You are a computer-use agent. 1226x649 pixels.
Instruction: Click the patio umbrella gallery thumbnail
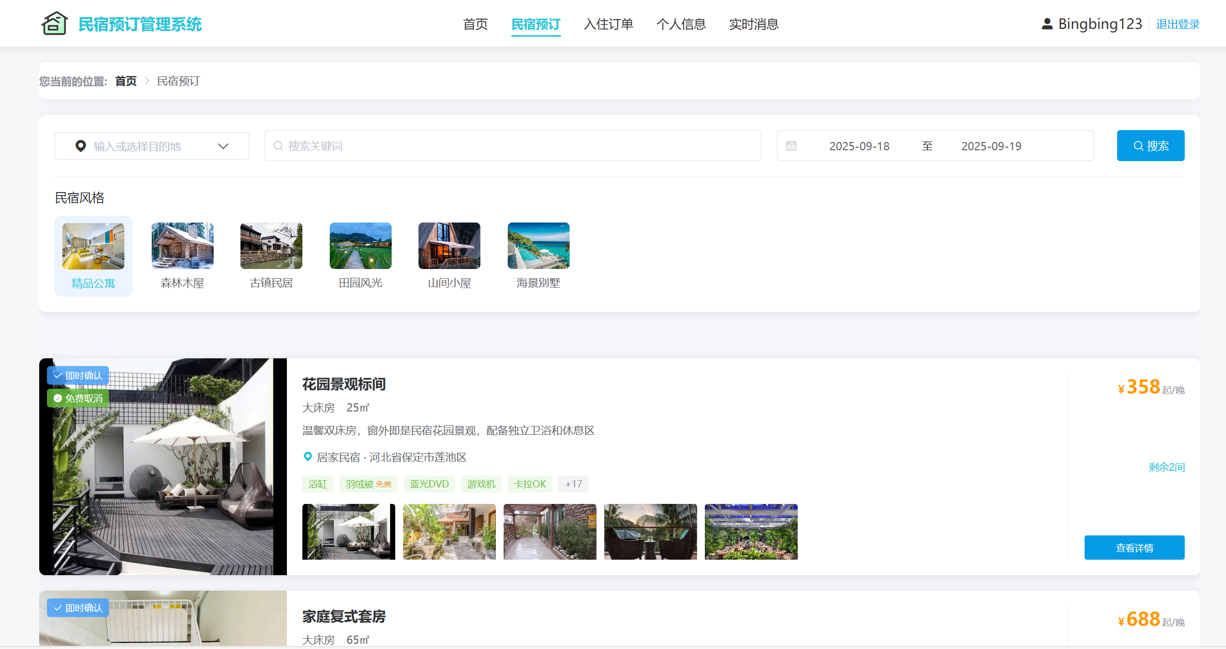[349, 532]
